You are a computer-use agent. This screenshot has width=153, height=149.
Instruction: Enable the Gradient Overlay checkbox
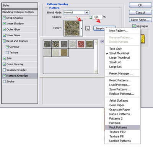tap(4, 70)
